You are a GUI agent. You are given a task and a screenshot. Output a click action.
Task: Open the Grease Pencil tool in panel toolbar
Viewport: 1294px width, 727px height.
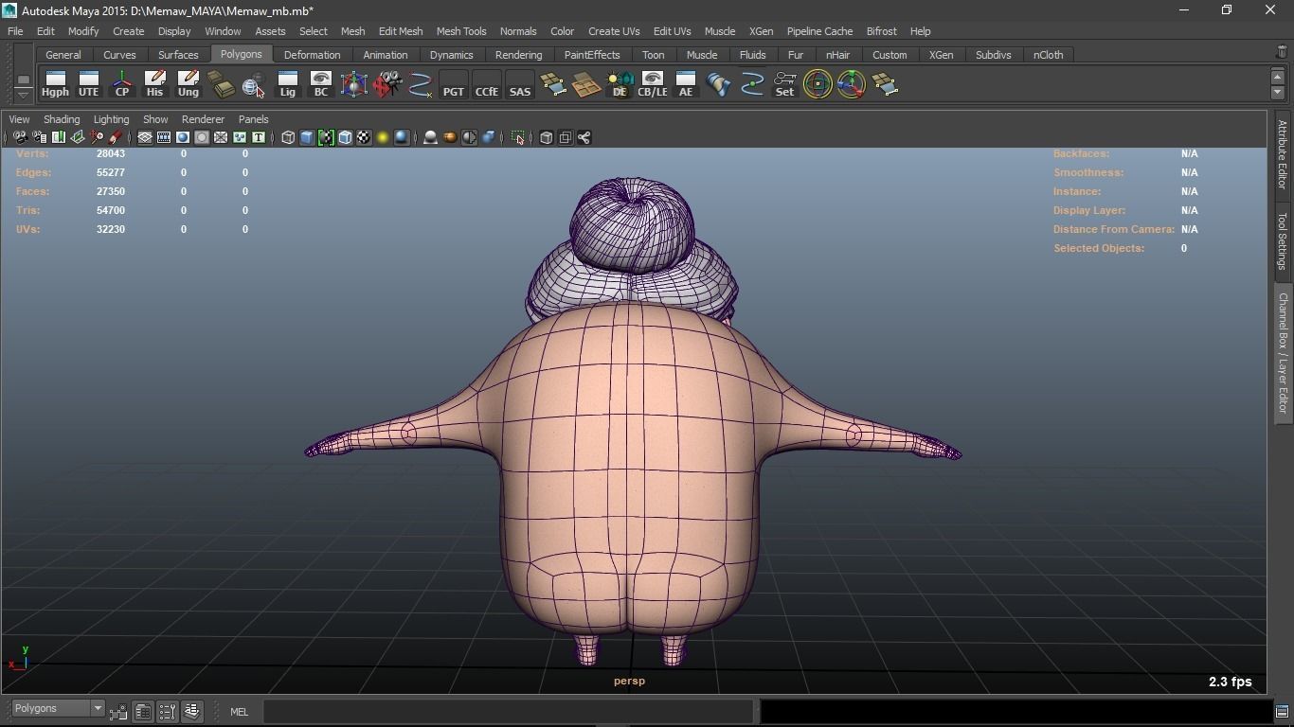116,137
